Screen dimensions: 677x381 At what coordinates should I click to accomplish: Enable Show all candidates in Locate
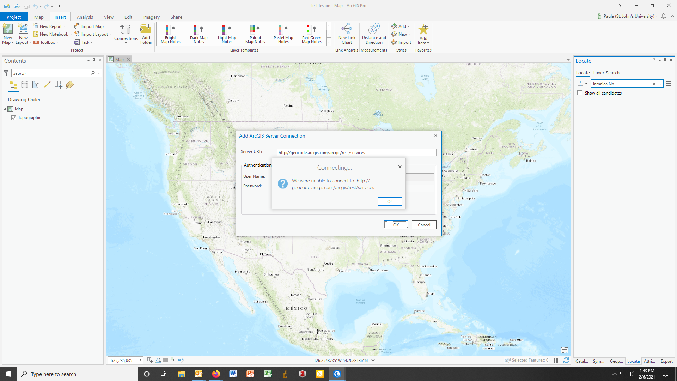[x=580, y=93]
